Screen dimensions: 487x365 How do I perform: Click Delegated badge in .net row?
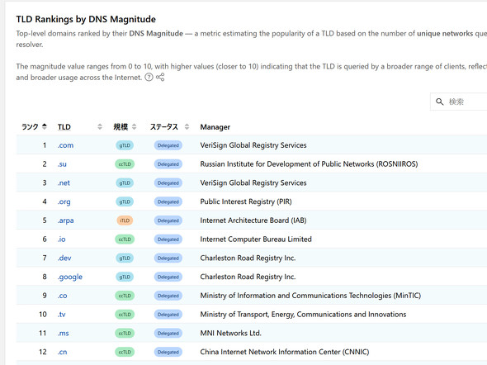click(168, 183)
